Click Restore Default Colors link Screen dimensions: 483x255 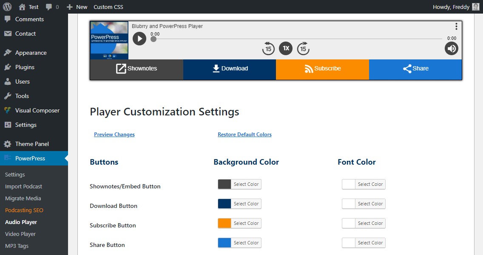(244, 134)
